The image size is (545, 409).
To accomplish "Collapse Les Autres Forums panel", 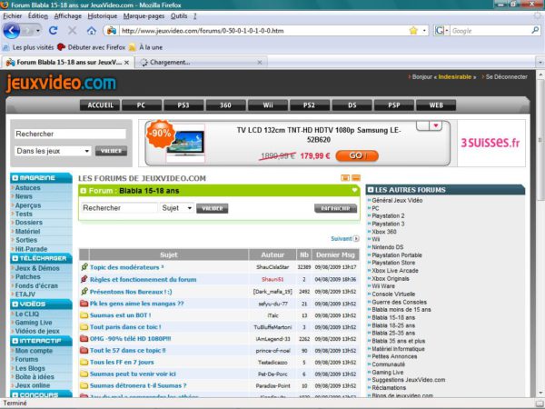I will click(x=371, y=190).
